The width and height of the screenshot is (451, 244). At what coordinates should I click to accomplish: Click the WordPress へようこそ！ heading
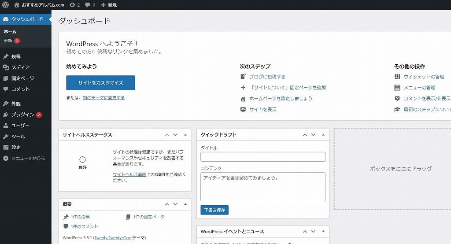[102, 44]
